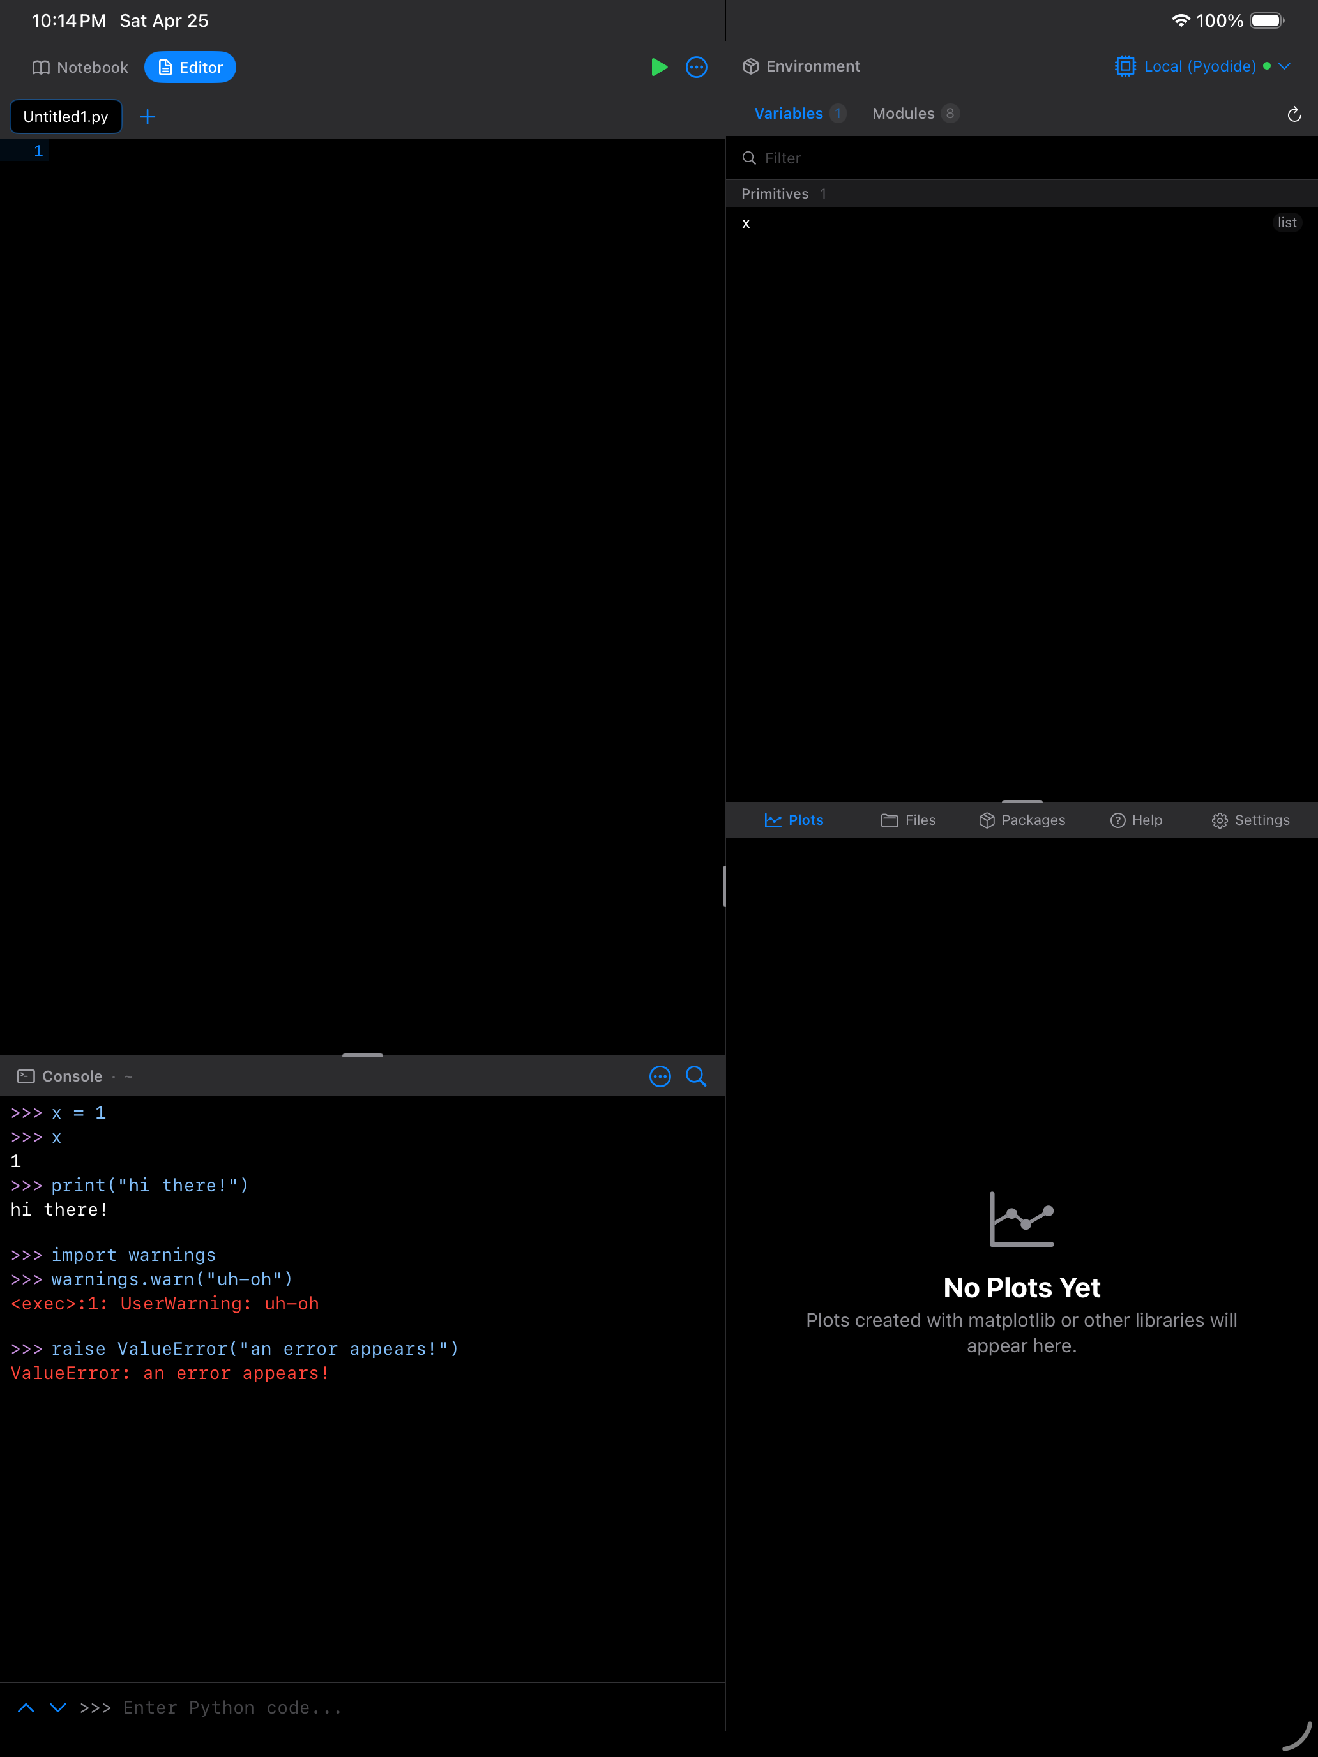
Task: Switch to Editor mode
Action: (190, 68)
